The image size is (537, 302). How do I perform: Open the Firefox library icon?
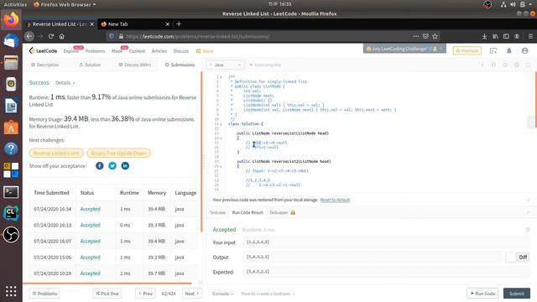point(495,36)
